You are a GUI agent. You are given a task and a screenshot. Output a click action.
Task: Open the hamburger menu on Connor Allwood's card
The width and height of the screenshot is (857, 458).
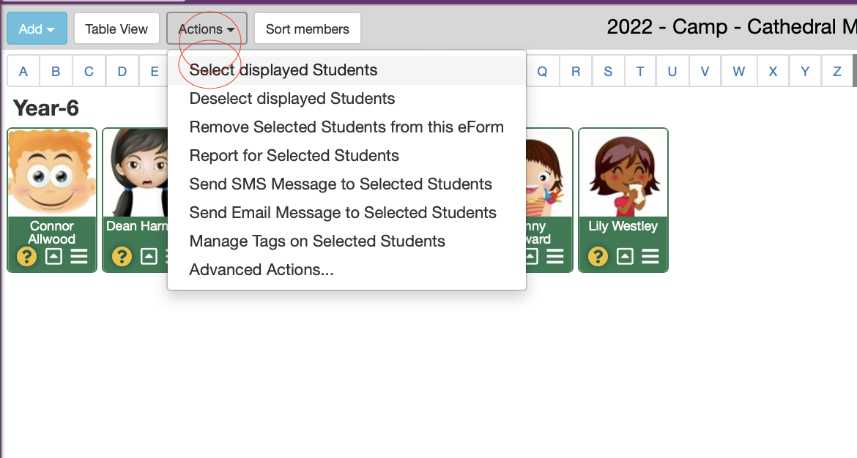point(79,257)
